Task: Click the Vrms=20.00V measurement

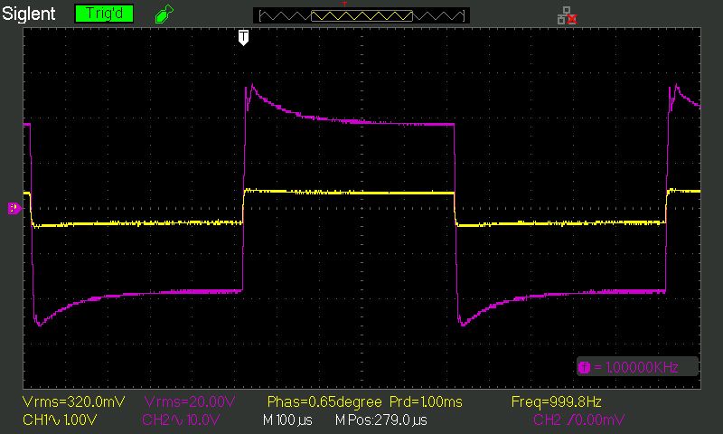Action: click(x=190, y=401)
